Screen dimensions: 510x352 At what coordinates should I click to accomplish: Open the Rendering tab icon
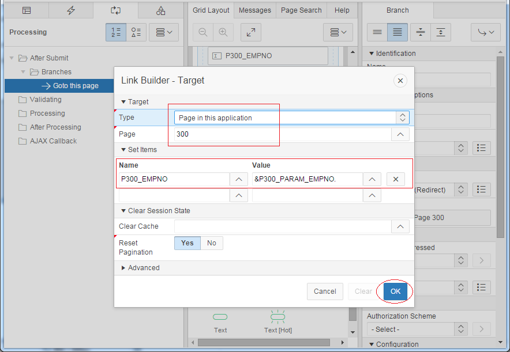[x=27, y=10]
